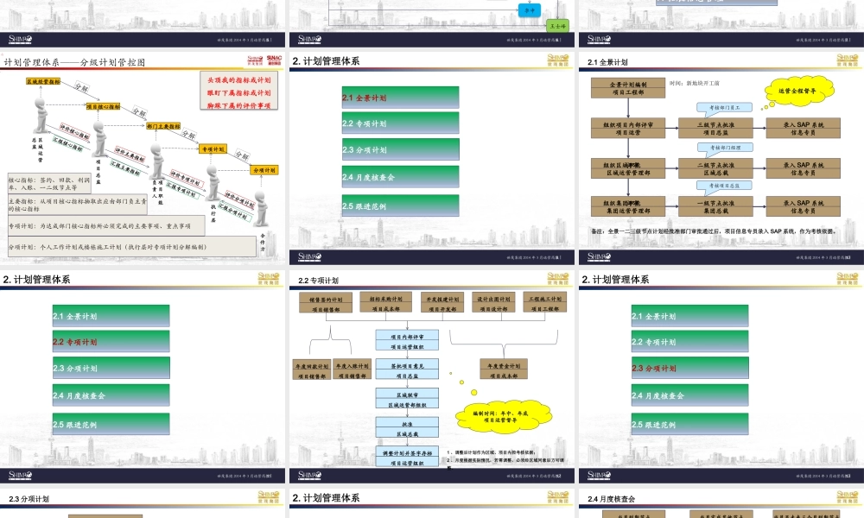
Task: Click 2.5 跟进范例 bar where 2.1 is red
Action: [400, 205]
